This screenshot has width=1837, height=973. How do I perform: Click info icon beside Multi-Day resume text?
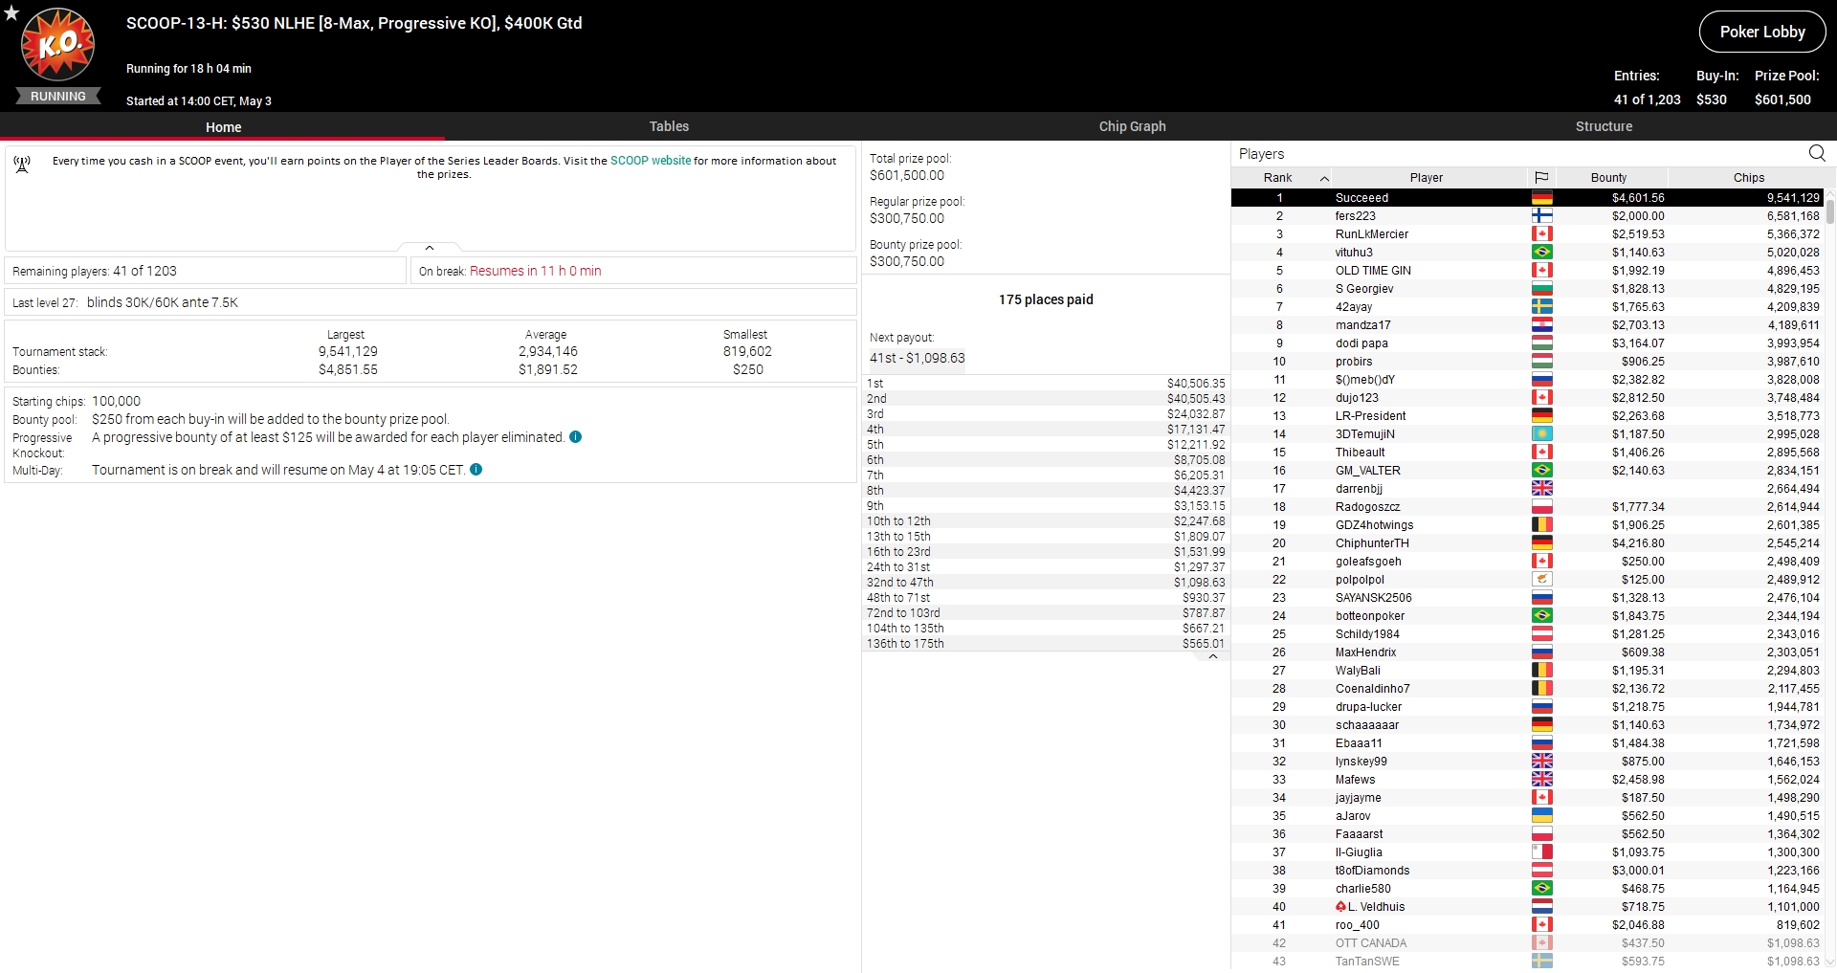click(476, 470)
